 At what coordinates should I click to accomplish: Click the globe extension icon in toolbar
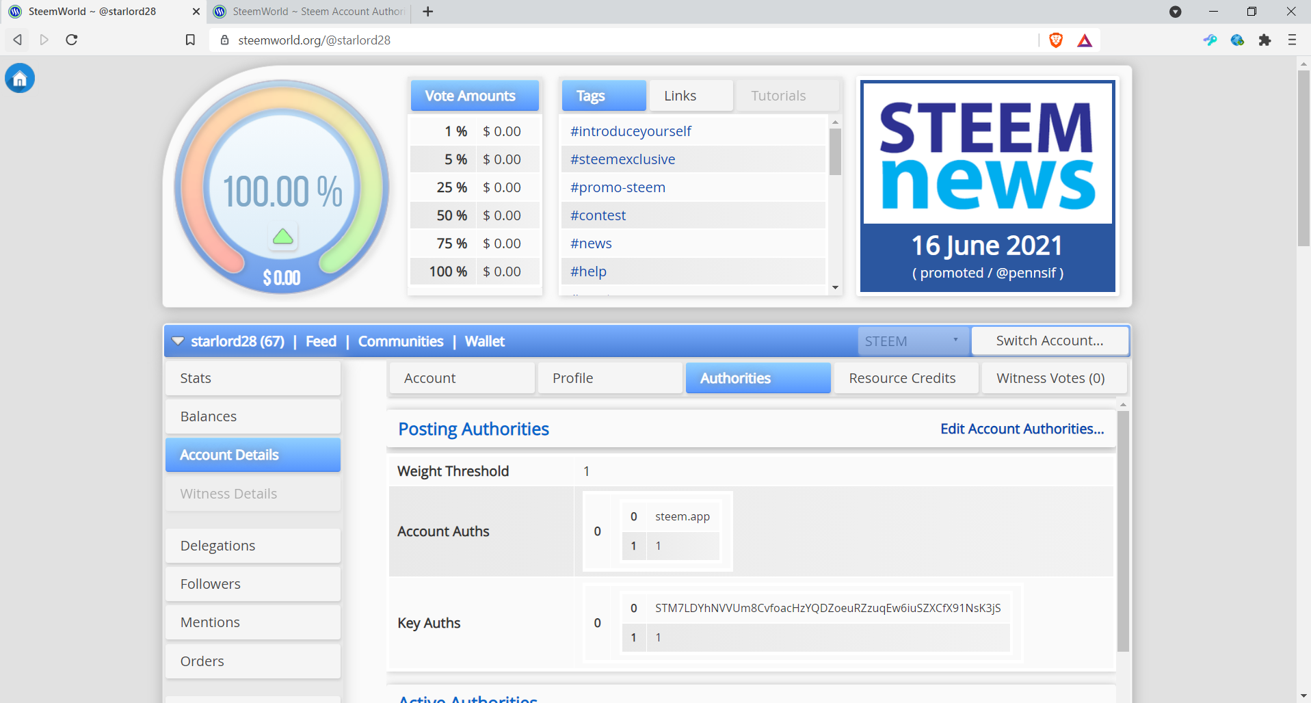[x=1237, y=40]
